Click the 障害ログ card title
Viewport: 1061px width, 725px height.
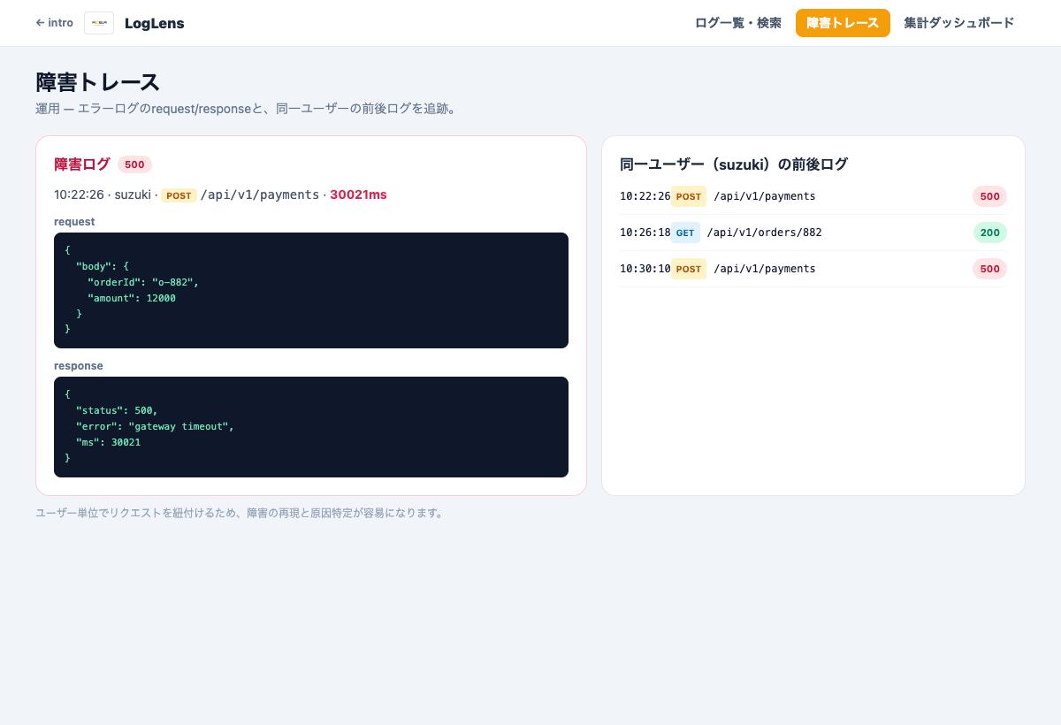pyautogui.click(x=82, y=164)
